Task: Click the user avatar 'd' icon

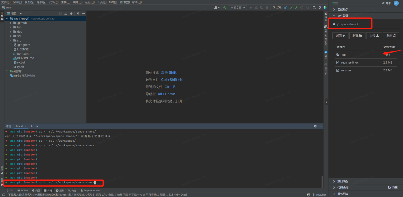Action: coord(396,3)
